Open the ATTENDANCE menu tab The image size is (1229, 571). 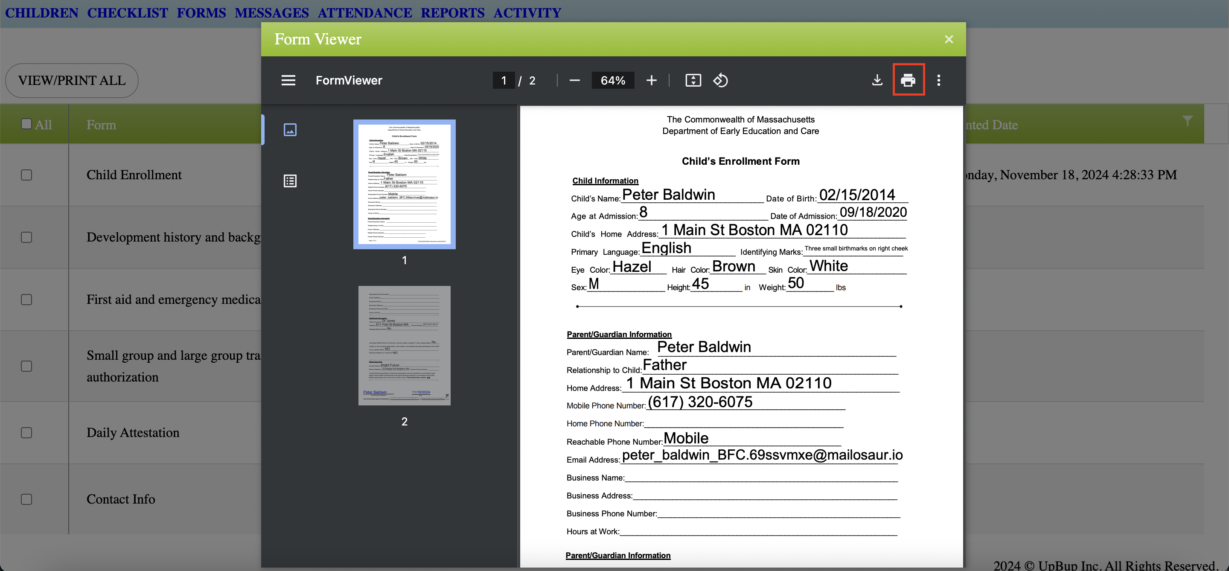[x=364, y=13]
